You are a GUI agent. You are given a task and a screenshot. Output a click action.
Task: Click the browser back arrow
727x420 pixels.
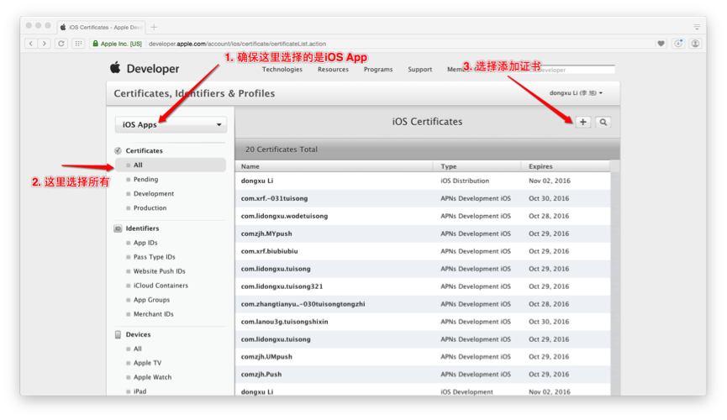coord(31,44)
